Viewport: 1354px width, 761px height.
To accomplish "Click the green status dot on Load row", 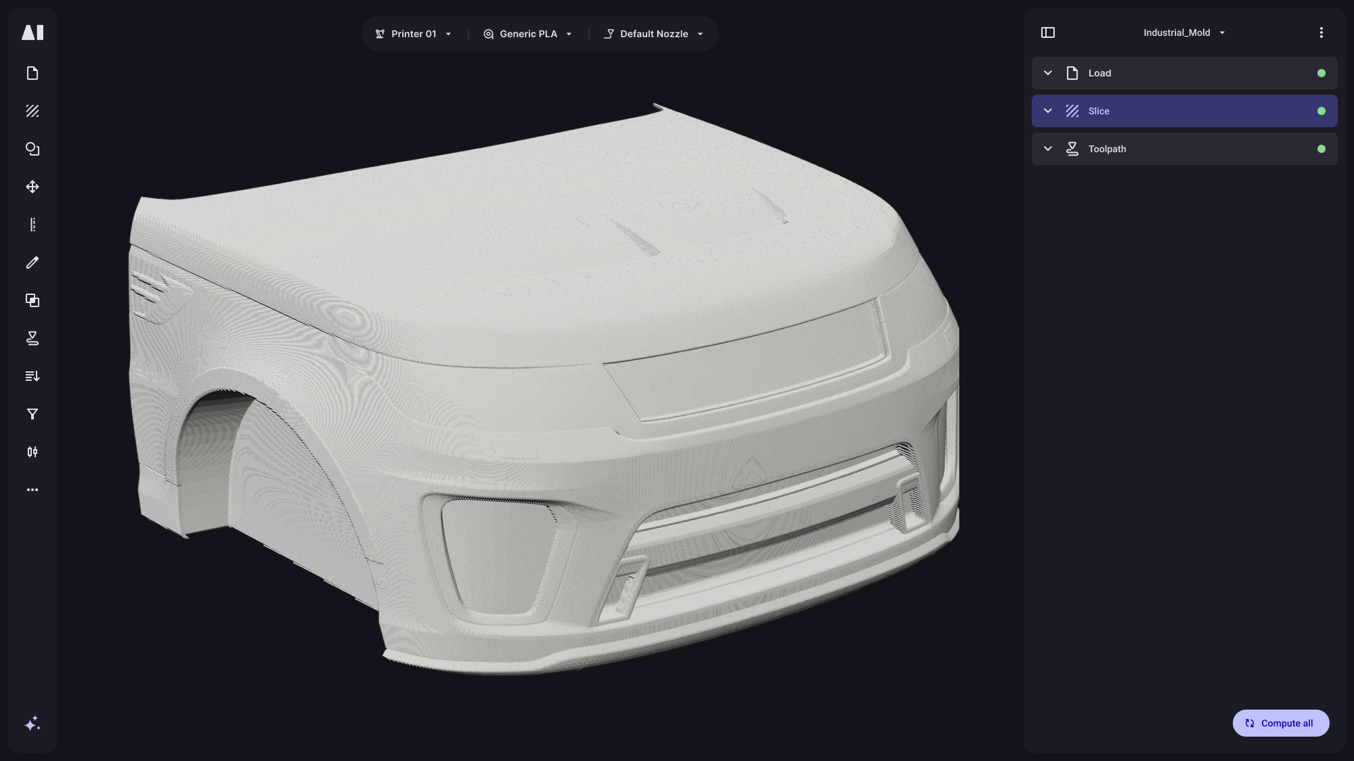I will tap(1321, 73).
